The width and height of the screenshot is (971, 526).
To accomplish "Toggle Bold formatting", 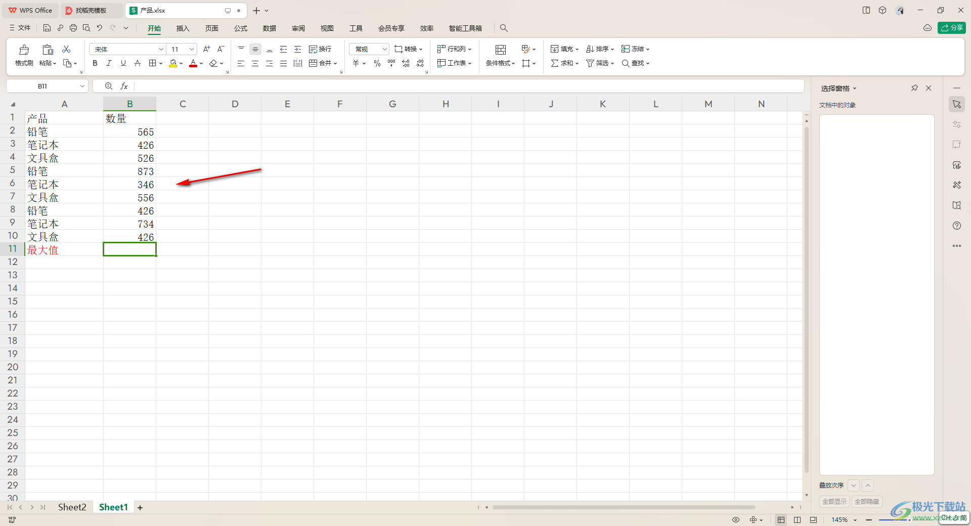I will click(95, 63).
